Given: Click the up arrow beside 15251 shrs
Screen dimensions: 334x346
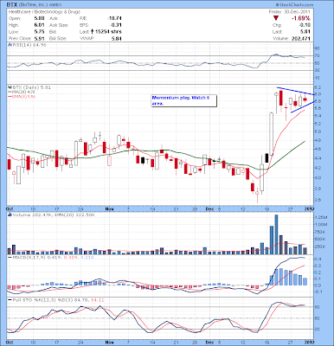Looking at the screenshot, I should click(93, 32).
